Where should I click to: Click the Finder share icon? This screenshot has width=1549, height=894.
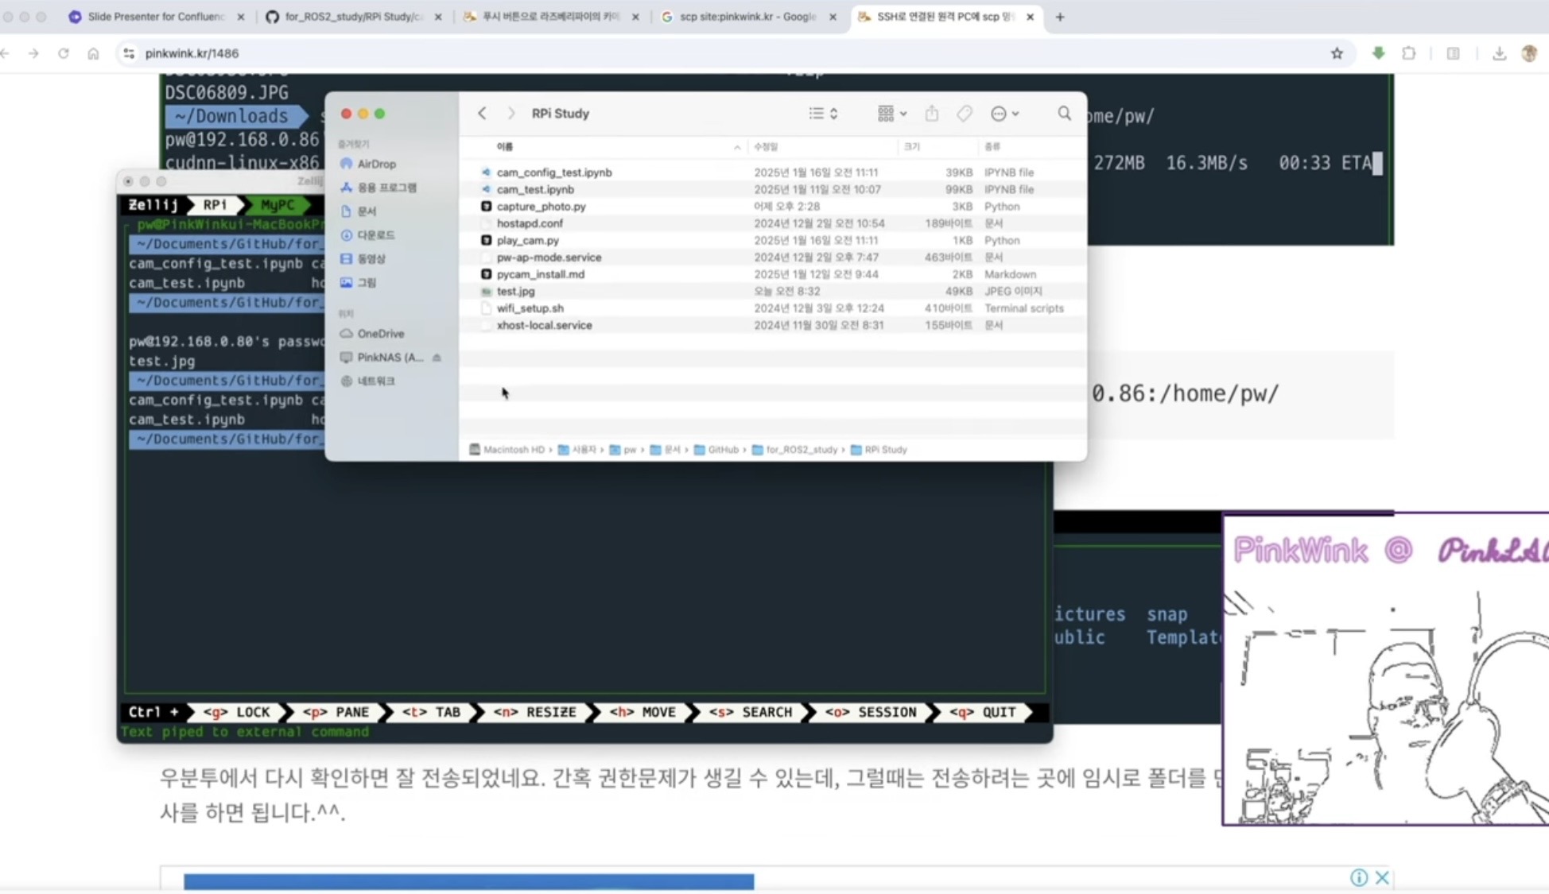931,114
